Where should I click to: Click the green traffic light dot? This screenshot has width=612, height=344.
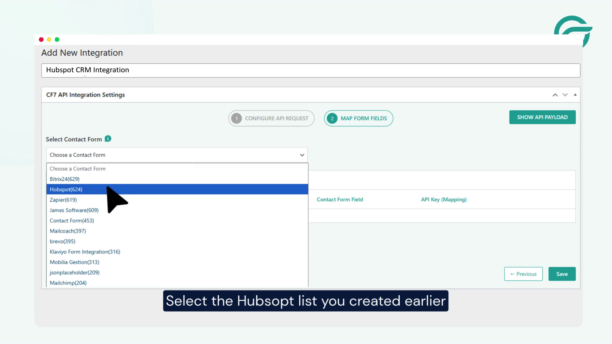[57, 39]
